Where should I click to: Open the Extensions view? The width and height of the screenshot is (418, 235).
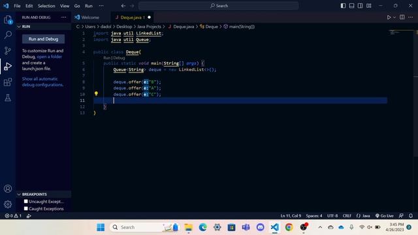[8, 82]
